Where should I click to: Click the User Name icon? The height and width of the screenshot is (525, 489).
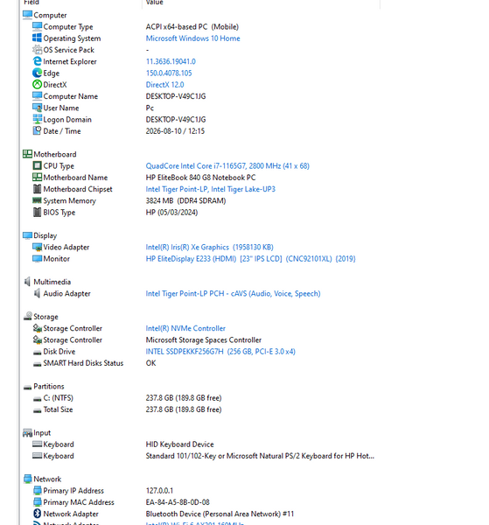(37, 108)
